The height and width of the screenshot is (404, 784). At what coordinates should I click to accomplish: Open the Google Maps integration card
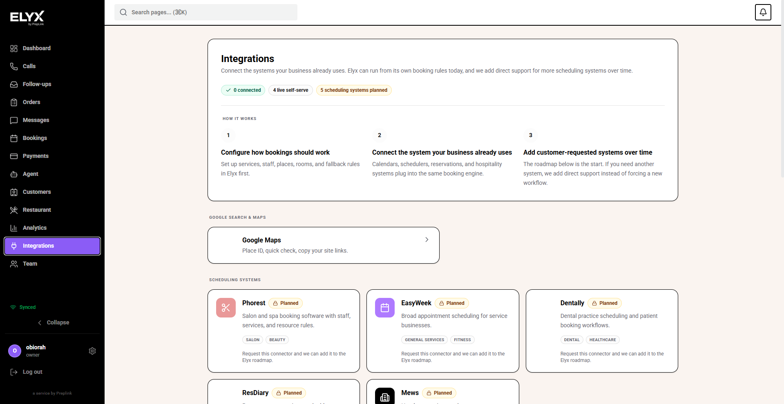(324, 245)
